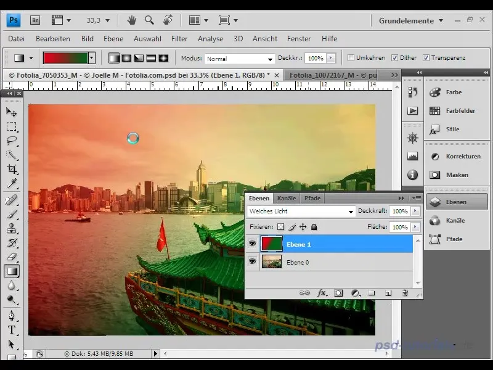Select the Eraser tool
Viewport: 493px width, 370px height.
[x=12, y=257]
